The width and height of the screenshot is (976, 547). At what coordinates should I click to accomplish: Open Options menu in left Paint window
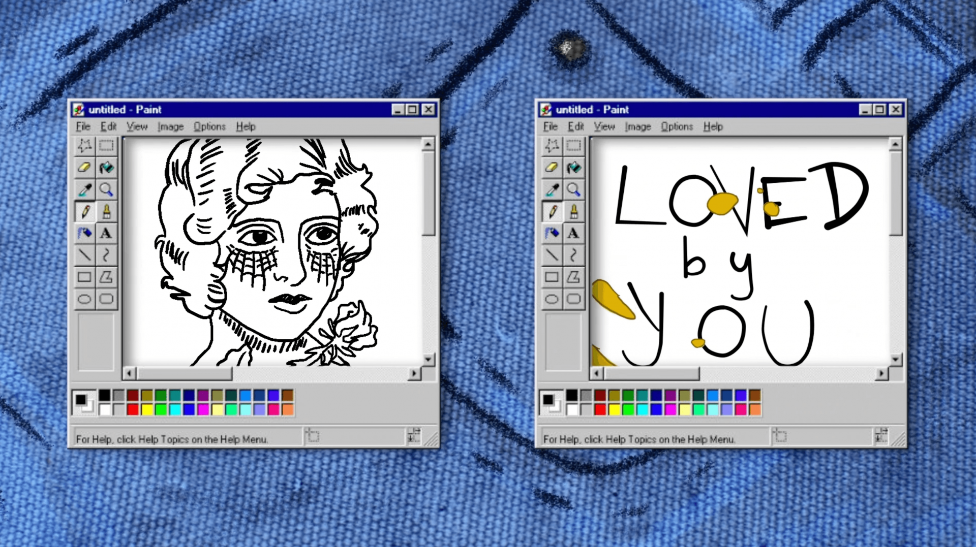click(x=209, y=126)
